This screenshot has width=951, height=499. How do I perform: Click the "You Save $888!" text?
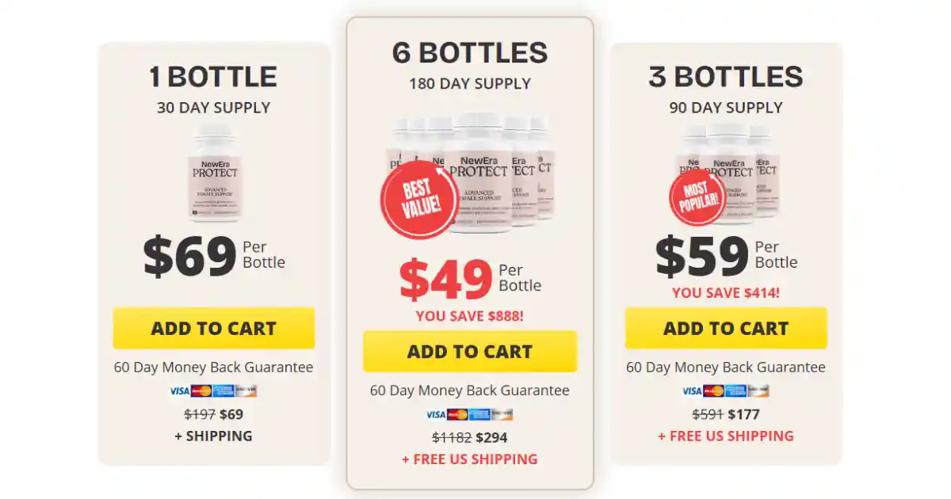470,316
